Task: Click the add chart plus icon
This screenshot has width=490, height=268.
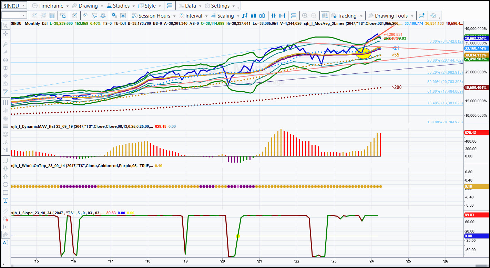Action: click(x=421, y=16)
